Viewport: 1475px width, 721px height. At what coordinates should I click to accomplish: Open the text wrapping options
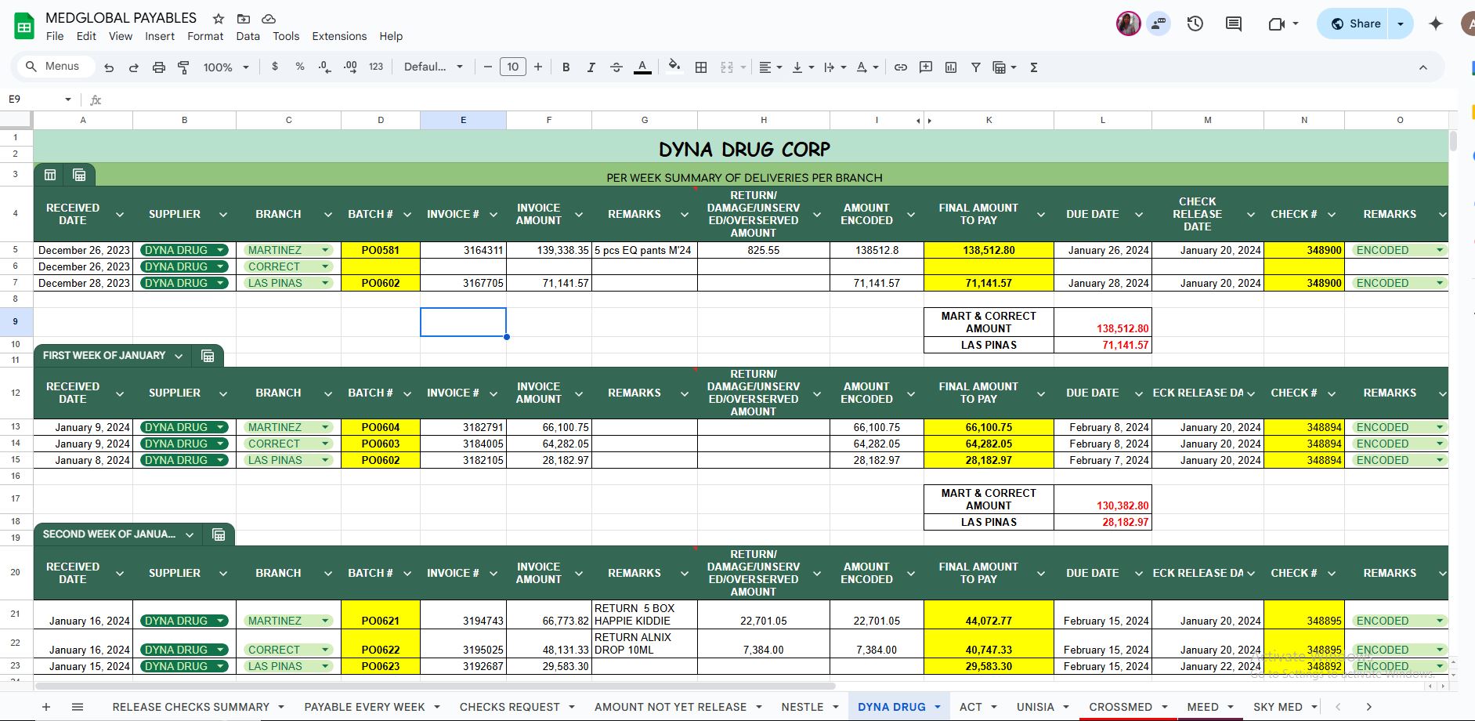tap(835, 67)
